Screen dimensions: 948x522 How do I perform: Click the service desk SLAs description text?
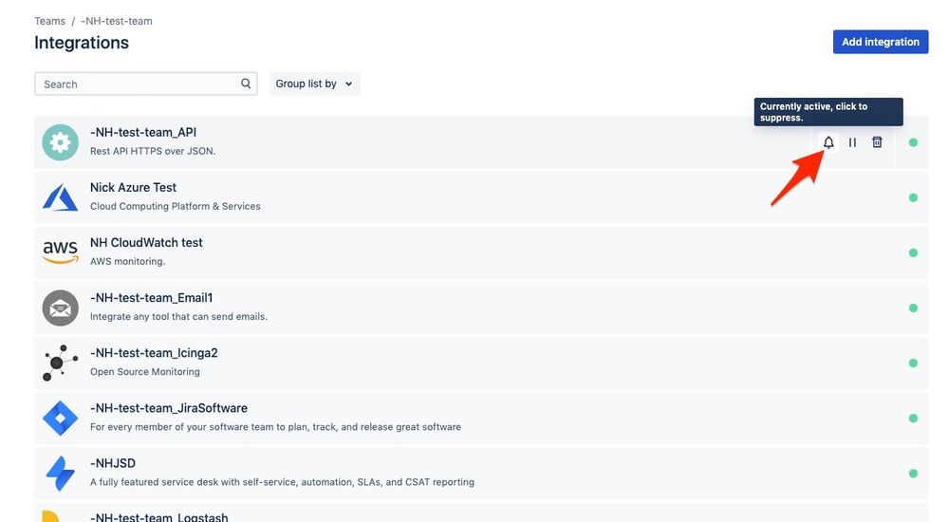pos(282,482)
